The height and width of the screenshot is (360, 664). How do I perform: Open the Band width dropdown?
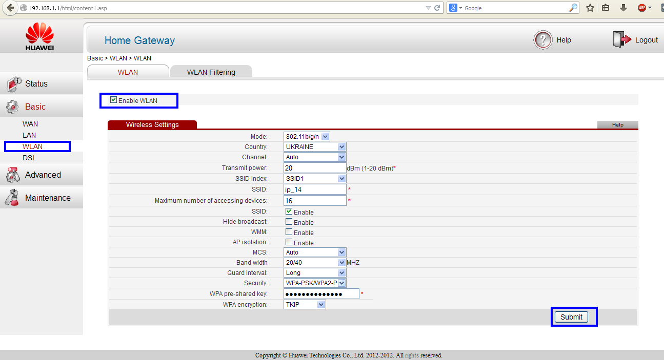pyautogui.click(x=315, y=262)
